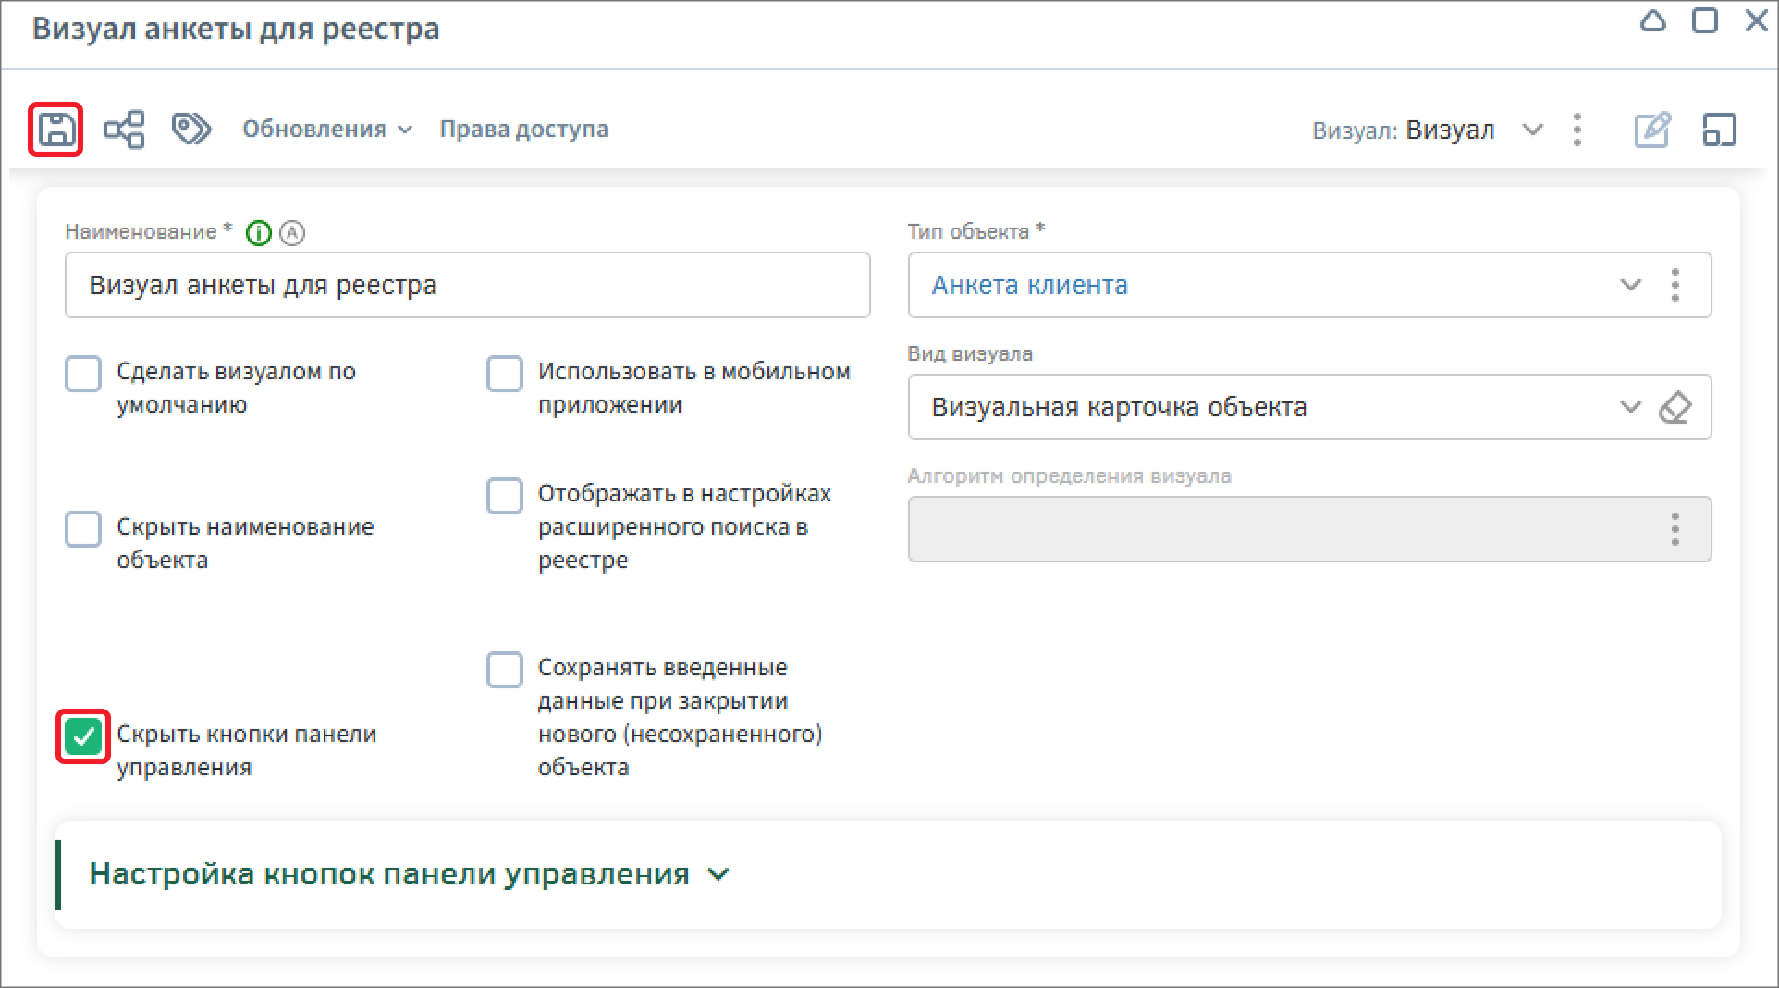The height and width of the screenshot is (988, 1779).
Task: Enable Сделать визуалом по умолчанию checkbox
Action: [x=83, y=375]
